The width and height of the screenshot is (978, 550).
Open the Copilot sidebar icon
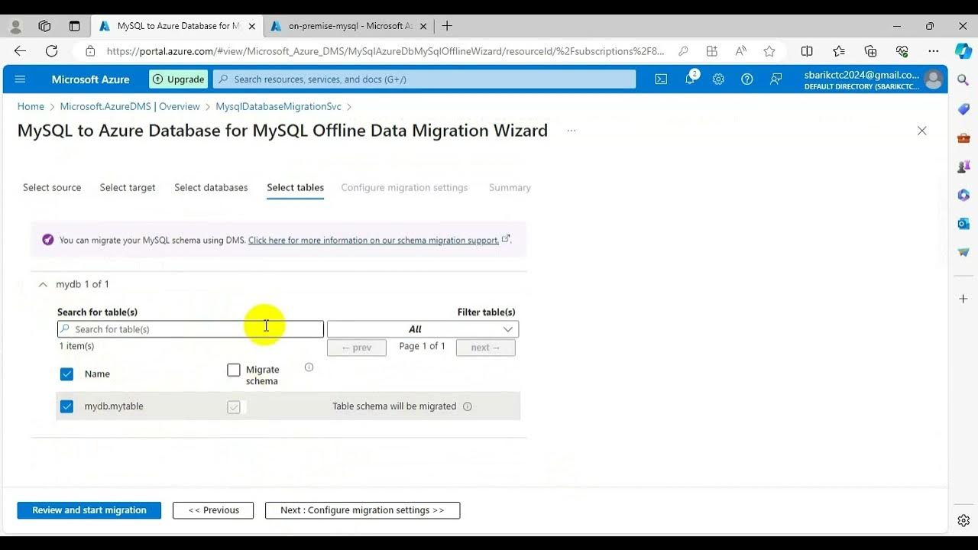click(963, 51)
